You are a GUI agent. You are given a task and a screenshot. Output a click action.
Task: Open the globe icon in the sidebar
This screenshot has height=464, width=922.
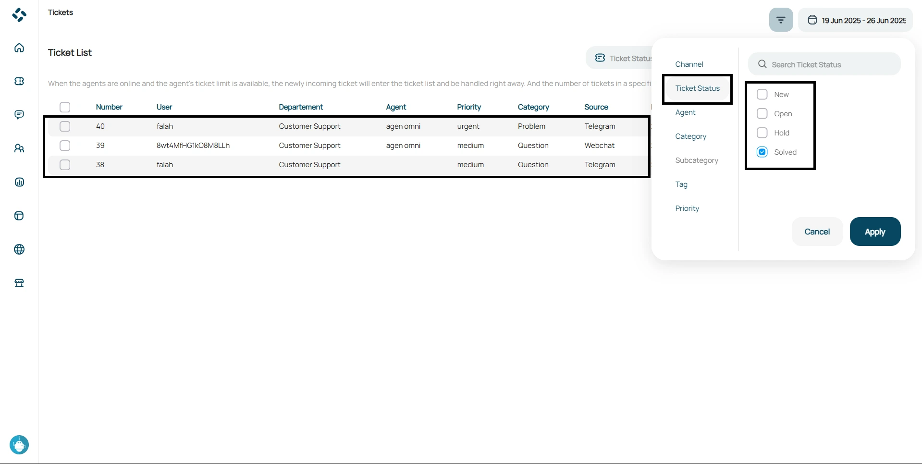[19, 249]
